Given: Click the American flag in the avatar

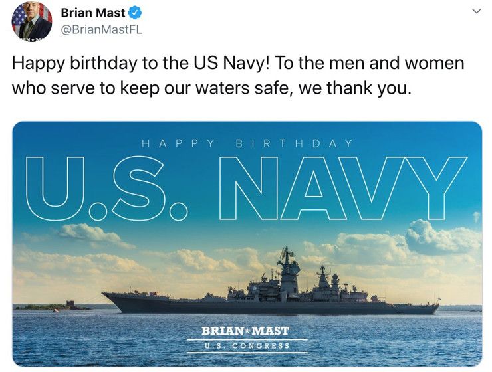Looking at the screenshot, I should (x=18, y=15).
